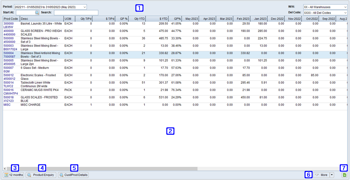Open the W/H All Warehouses dropdown
This screenshot has height=180, width=350.
pyautogui.click(x=346, y=7)
